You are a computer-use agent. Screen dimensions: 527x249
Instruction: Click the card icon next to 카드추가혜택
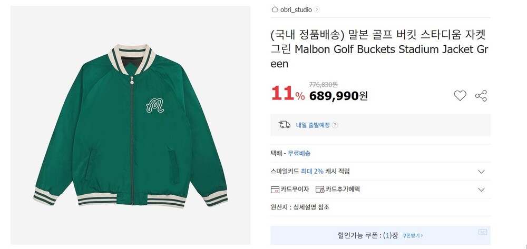(x=319, y=190)
